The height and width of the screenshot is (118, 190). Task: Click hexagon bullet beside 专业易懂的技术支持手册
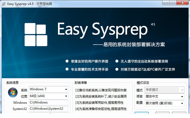click(x=67, y=69)
